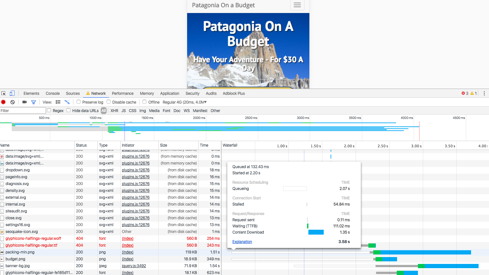Filter requests by CSS
The image size is (489, 275).
(x=133, y=110)
